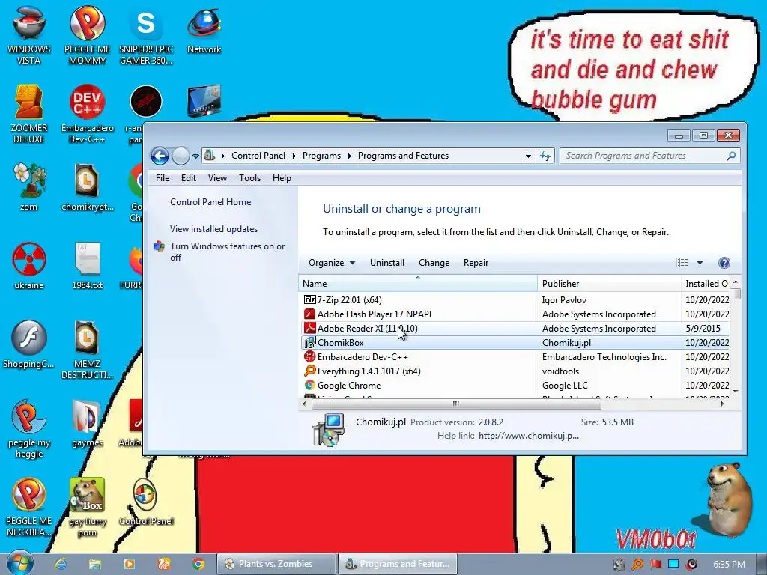Expand breadcrumb arrow after Control Panel
The image size is (767, 575).
tap(294, 156)
